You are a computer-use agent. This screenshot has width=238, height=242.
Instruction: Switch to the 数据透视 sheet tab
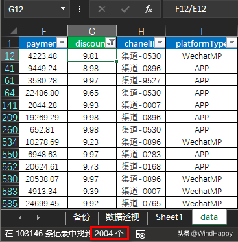coord(123,217)
